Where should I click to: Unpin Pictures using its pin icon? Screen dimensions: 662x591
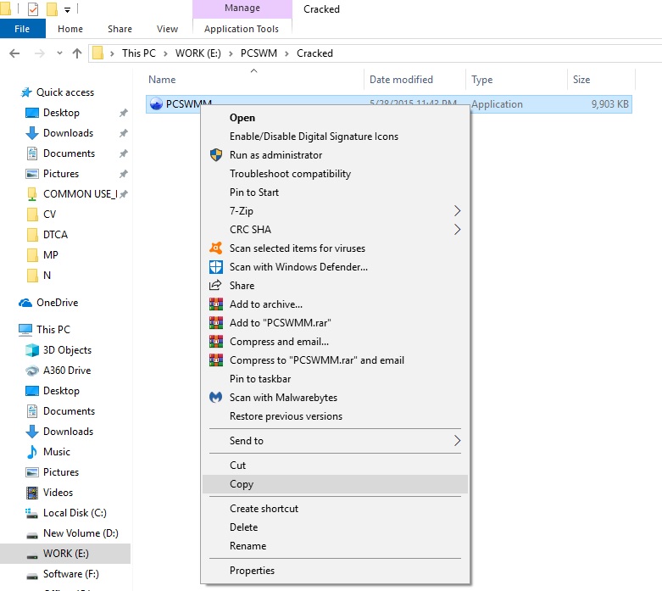coord(123,174)
